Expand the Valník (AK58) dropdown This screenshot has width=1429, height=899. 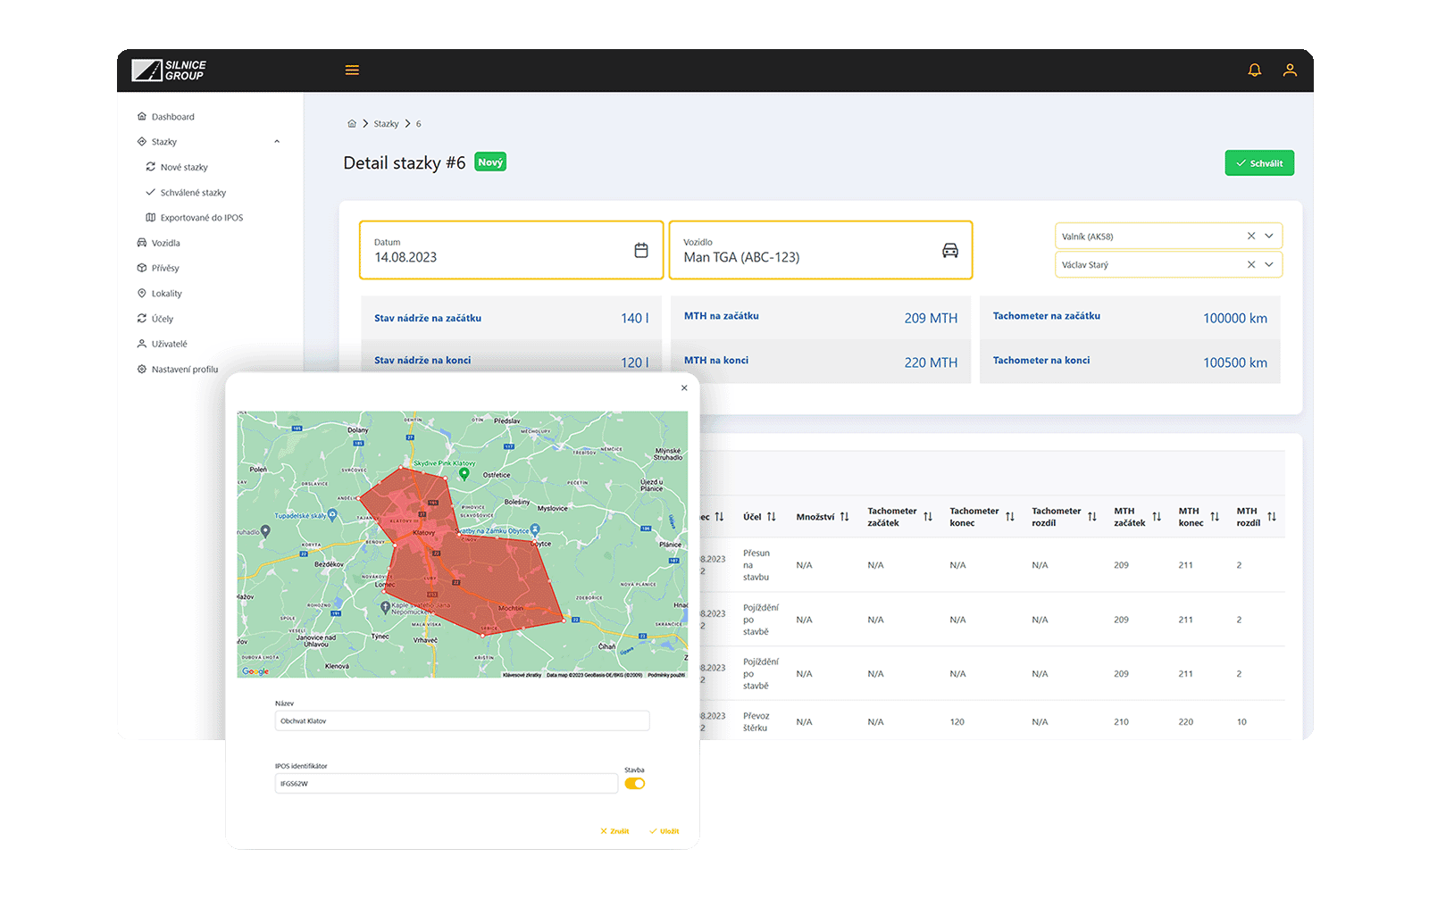(x=1269, y=236)
